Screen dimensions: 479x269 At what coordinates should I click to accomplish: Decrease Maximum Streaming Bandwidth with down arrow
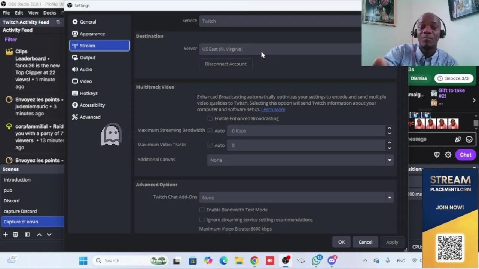(390, 133)
